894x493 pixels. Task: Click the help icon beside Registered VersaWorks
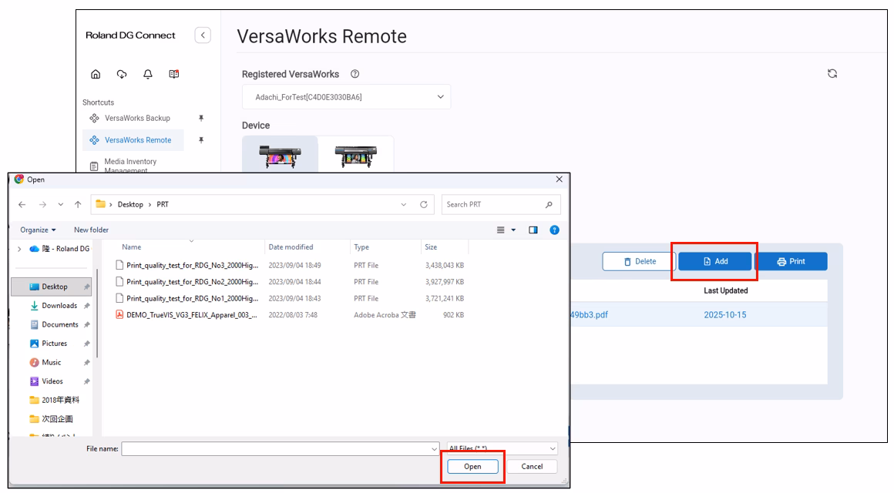355,74
